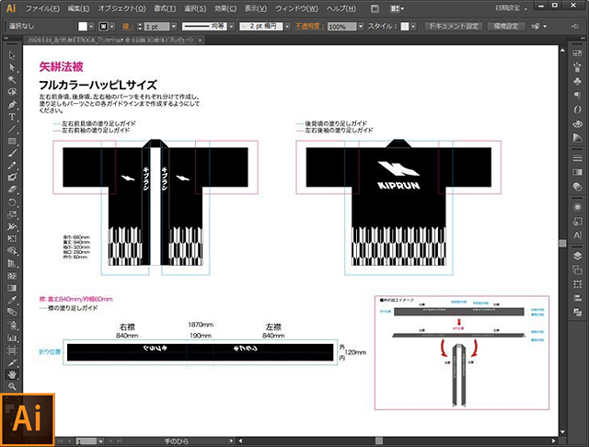This screenshot has width=589, height=447.
Task: Click the ドキュメント設定 button
Action: 454,27
